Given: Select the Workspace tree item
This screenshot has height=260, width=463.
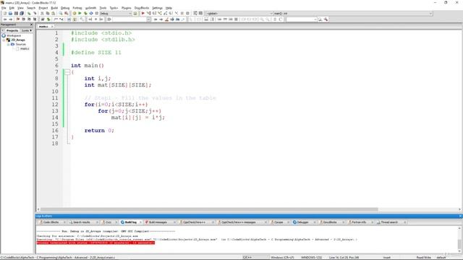Looking at the screenshot, I should (14, 35).
